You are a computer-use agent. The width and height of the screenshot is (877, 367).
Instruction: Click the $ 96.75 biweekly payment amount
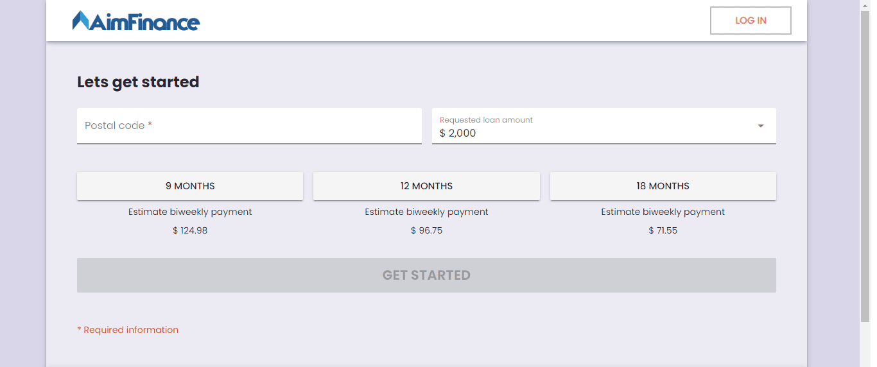coord(426,230)
